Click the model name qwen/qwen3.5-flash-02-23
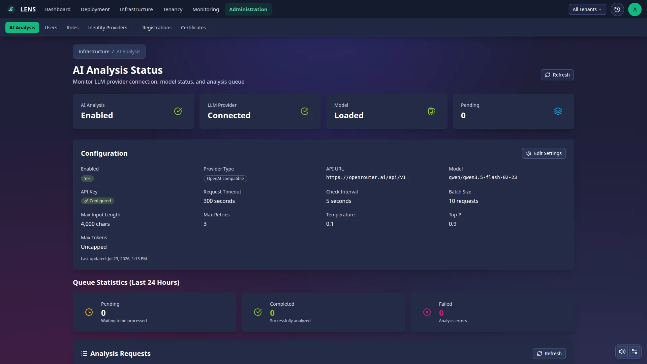The image size is (647, 364). pos(483,177)
